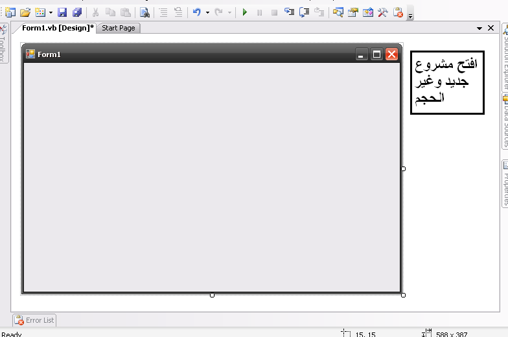Click the Save All icon
This screenshot has height=337, width=508.
point(78,12)
